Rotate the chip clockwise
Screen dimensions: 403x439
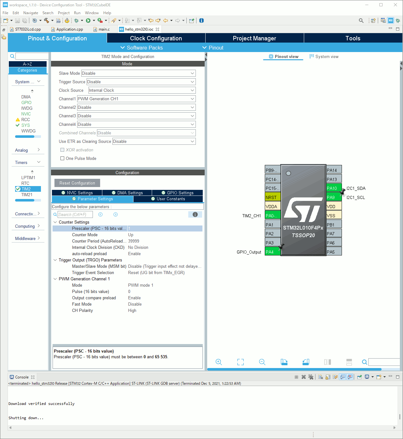[284, 362]
